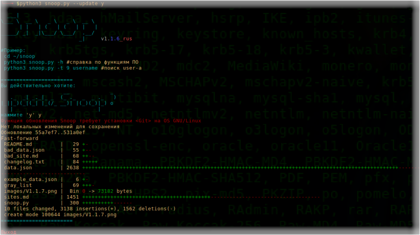Click the sites.md change bar
This screenshot has width=420, height=235.
click(x=146, y=197)
